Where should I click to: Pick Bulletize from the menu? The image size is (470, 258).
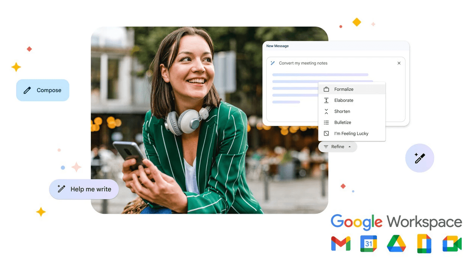tap(343, 122)
